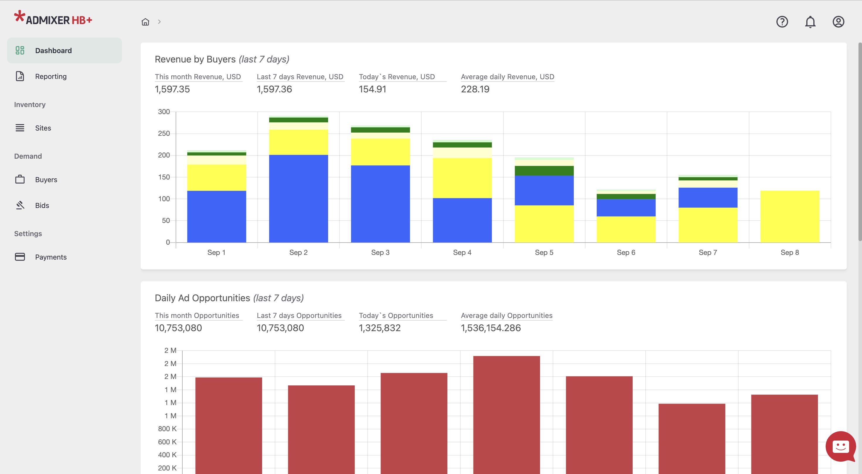Click blue segment of Sep 7 bar
Image resolution: width=862 pixels, height=474 pixels.
pyautogui.click(x=708, y=198)
